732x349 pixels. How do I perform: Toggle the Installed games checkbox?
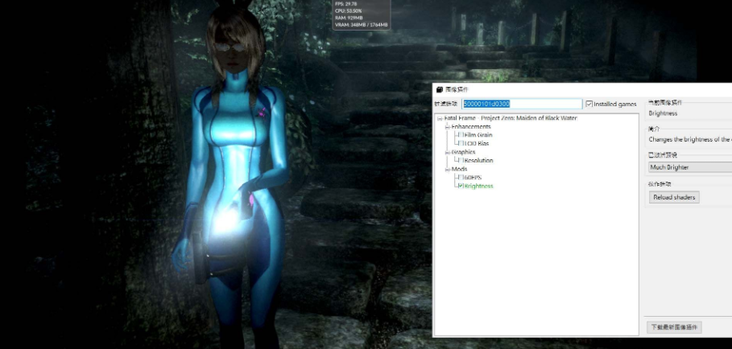589,104
